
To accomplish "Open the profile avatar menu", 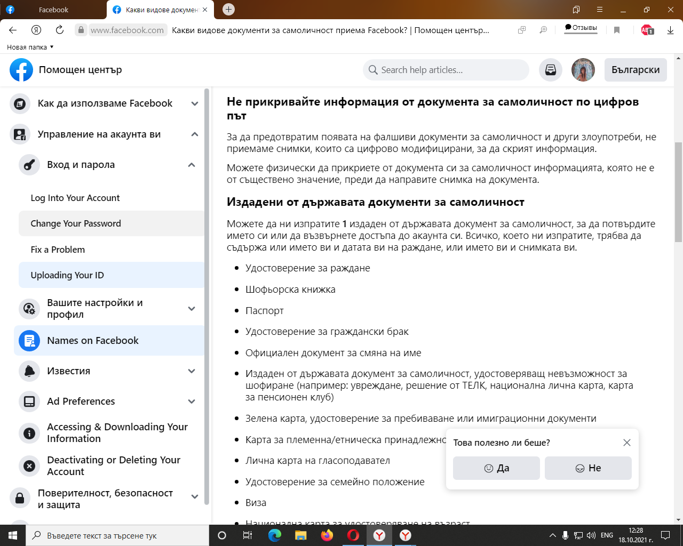I will pos(583,70).
